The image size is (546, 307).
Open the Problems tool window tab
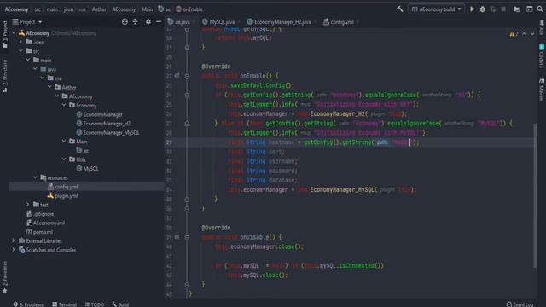pyautogui.click(x=28, y=304)
